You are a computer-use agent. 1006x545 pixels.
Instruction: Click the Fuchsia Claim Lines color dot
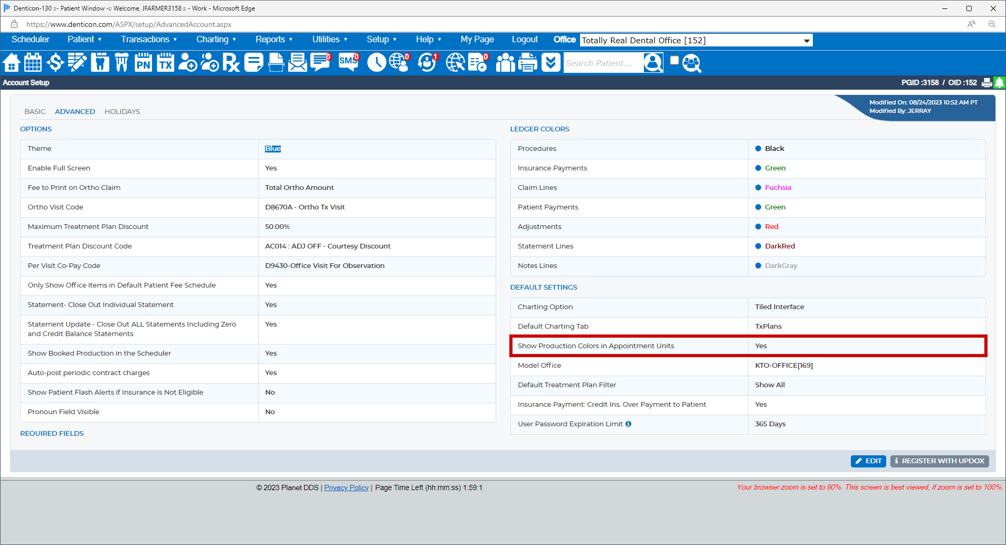[758, 188]
